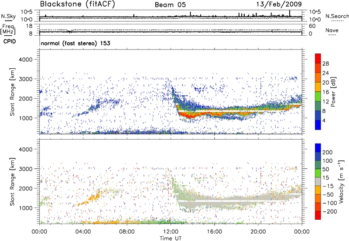Click 'Slant Range [km]' label of velocity panel
349x241 pixels.
[12, 181]
